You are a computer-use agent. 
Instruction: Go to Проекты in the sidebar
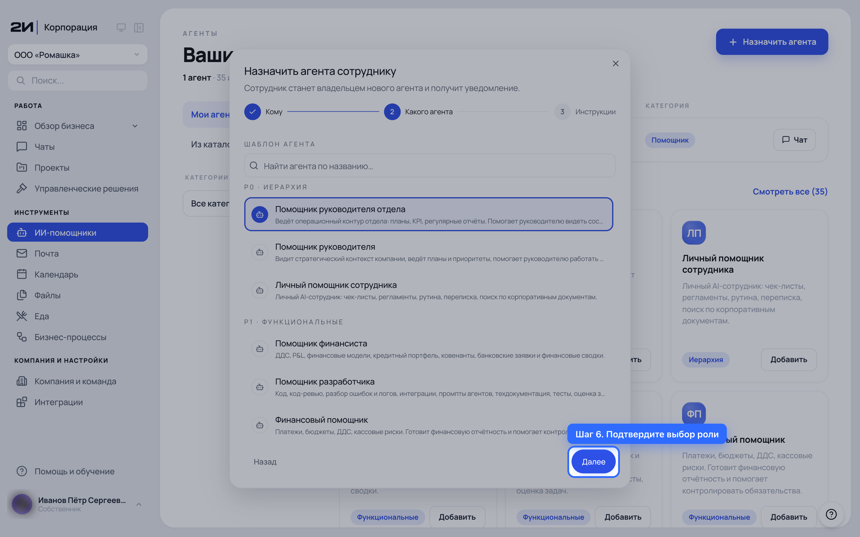tap(77, 168)
